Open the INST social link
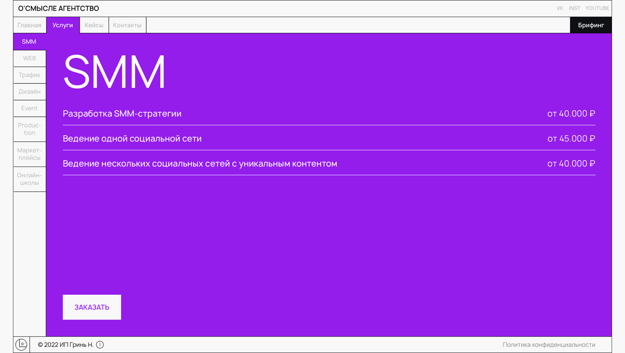Viewport: 625px width, 353px height. (574, 8)
